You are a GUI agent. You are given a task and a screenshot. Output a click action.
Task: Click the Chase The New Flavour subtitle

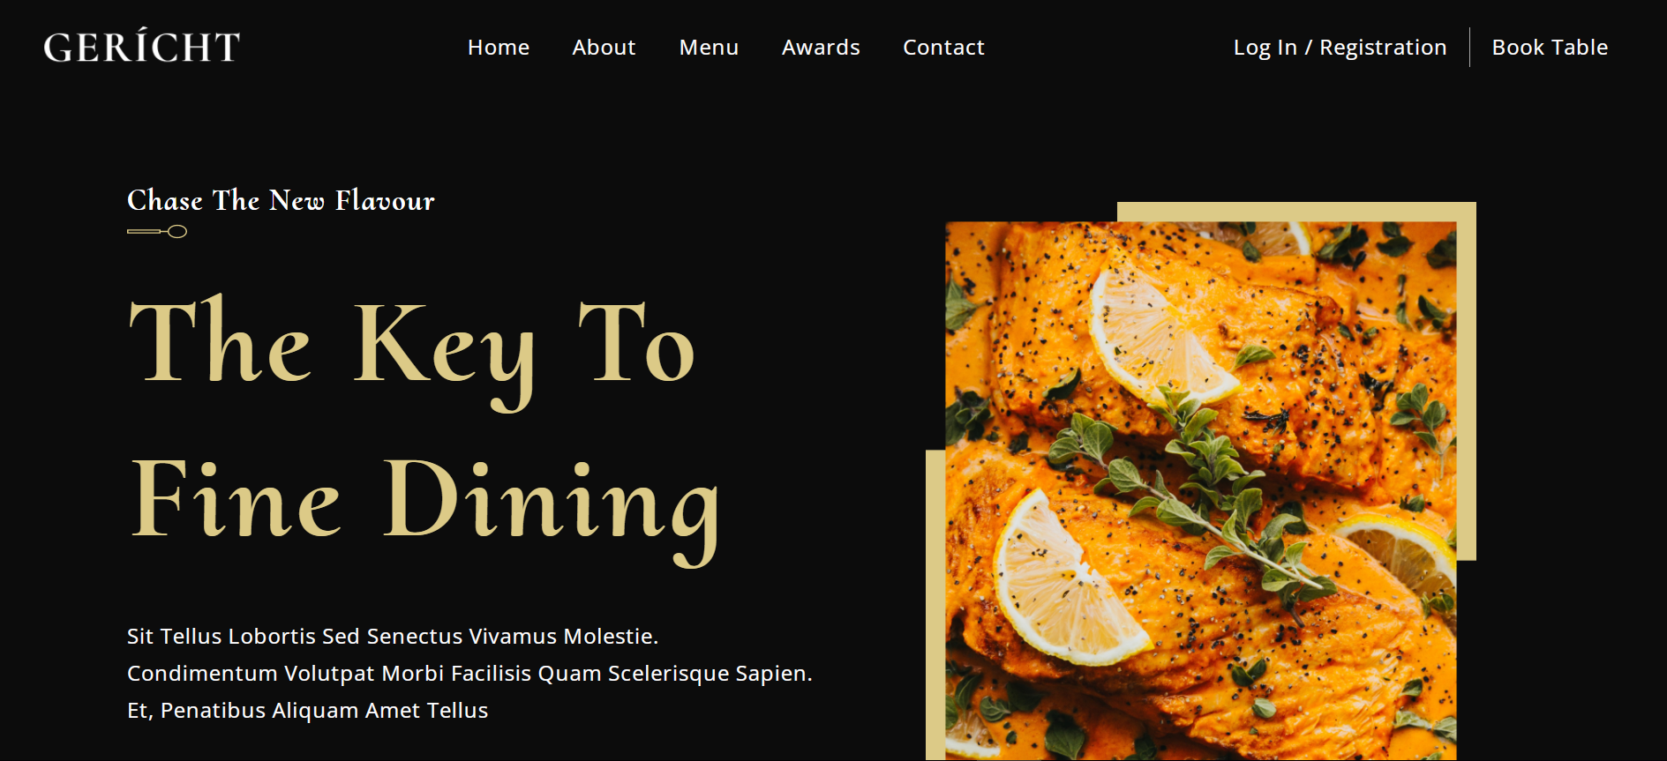pyautogui.click(x=281, y=200)
